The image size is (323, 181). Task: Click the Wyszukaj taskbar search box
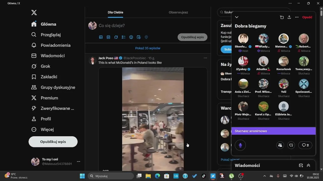(111, 176)
